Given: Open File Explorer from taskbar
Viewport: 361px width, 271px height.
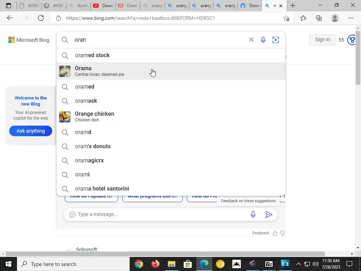Looking at the screenshot, I should click(x=172, y=264).
